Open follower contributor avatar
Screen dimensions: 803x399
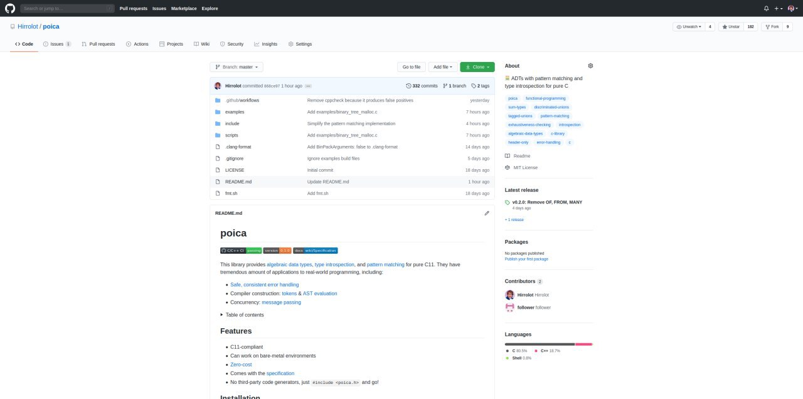click(509, 308)
